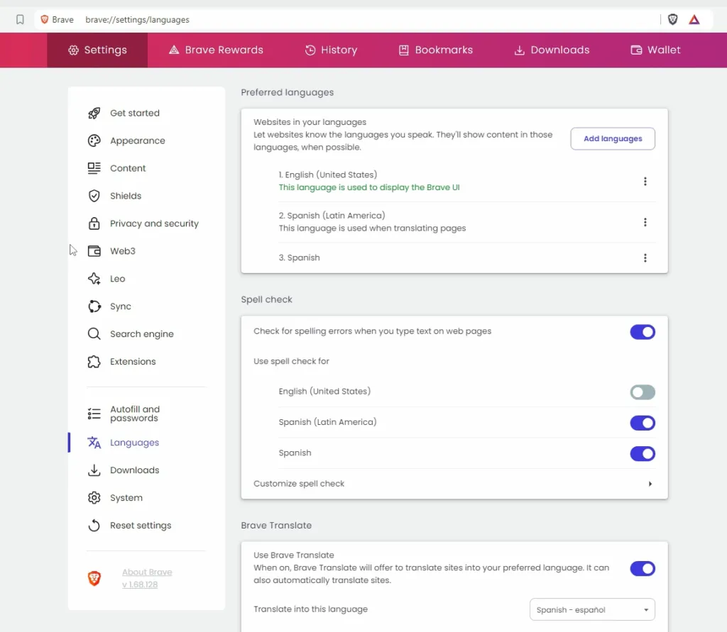Screen dimensions: 727x632
Task: Toggle spell check for plain Spanish
Action: pyautogui.click(x=642, y=454)
